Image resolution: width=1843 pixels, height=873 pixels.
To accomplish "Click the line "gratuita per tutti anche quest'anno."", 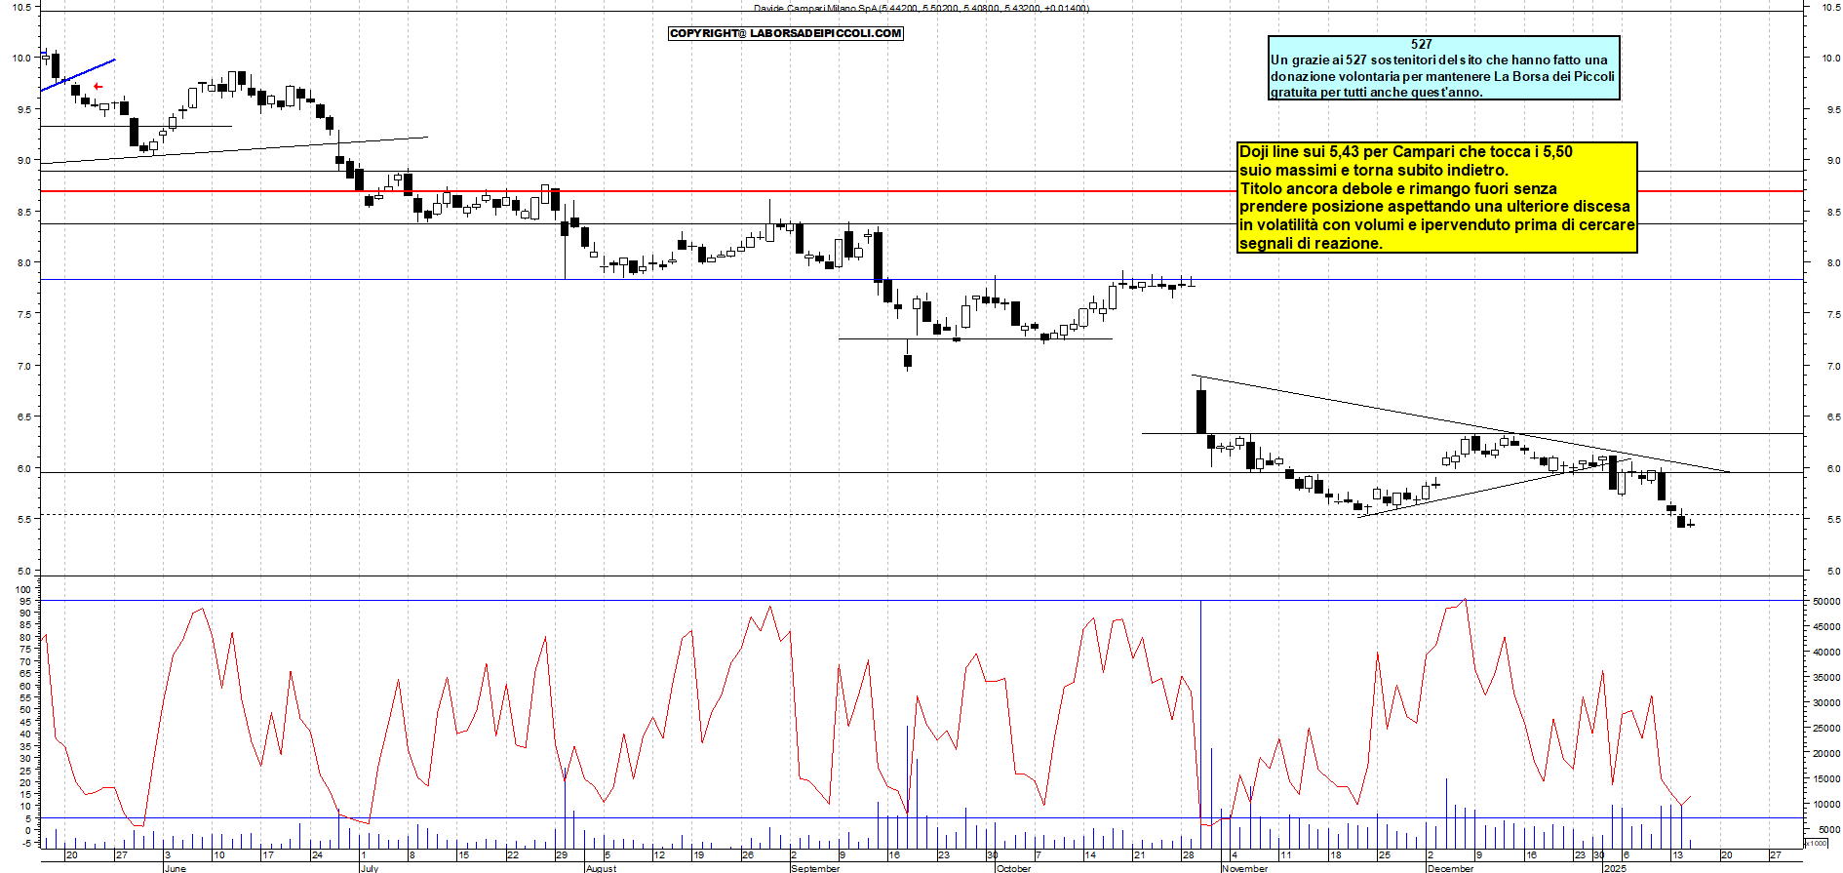I will coord(1377,93).
